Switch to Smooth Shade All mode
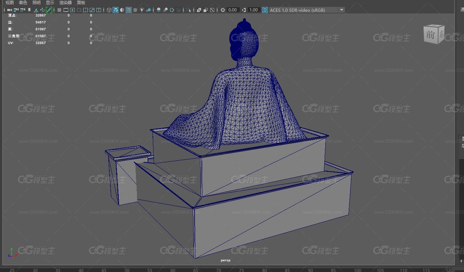Screen dimensions: 464x272 point(116,10)
